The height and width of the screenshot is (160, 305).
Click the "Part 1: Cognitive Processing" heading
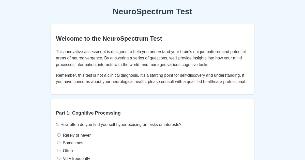[x=88, y=113]
